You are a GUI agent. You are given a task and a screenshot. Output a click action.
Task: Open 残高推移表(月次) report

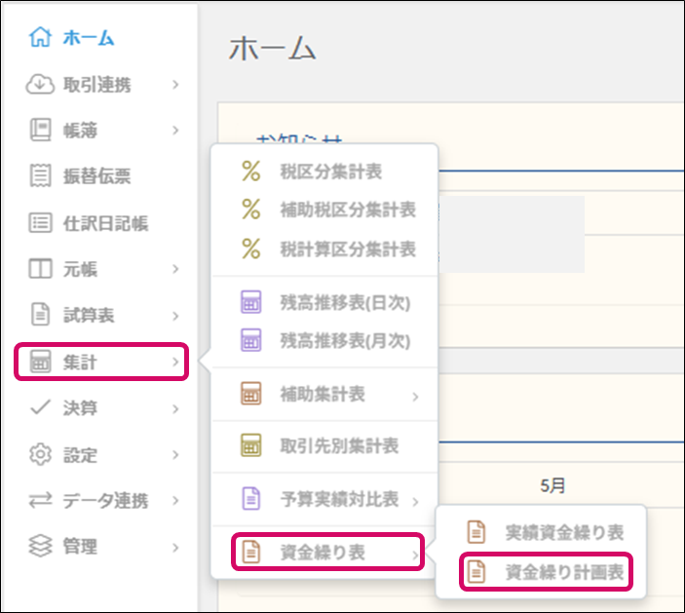[x=345, y=341]
